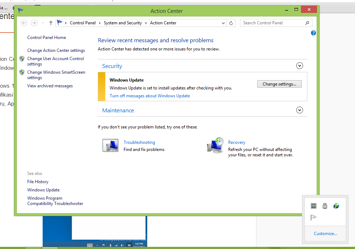
Task: Click the touchpad icon in tray popup
Action: tap(313, 206)
